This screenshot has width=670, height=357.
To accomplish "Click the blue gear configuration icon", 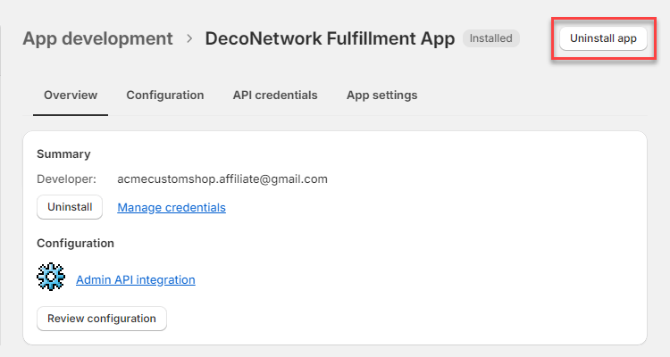I will point(51,277).
